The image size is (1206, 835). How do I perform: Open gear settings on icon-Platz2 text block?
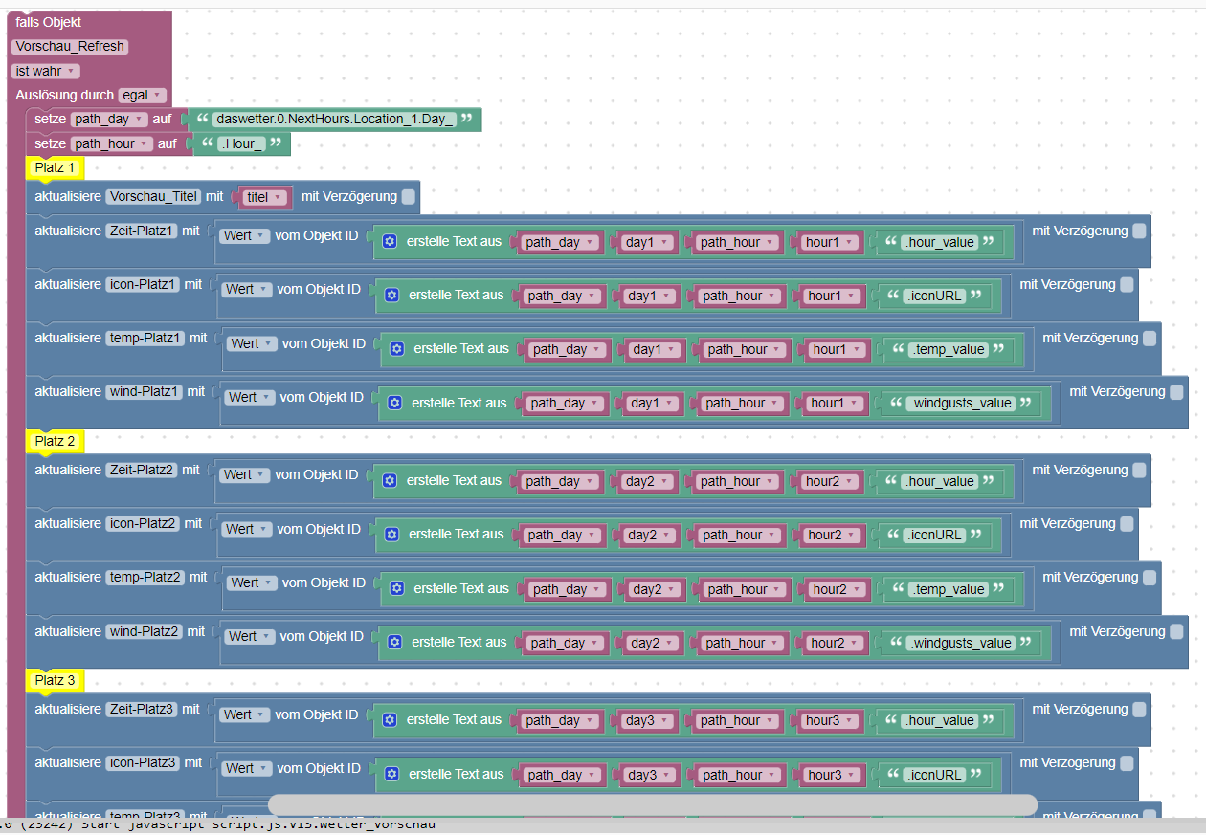[x=391, y=535]
